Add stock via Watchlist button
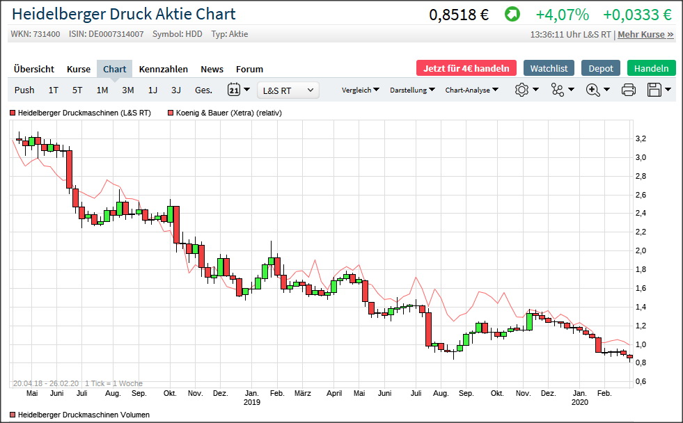This screenshot has width=683, height=423. pos(549,68)
